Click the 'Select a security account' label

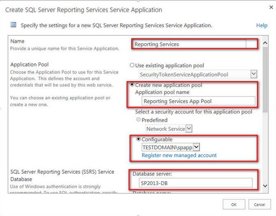(x=194, y=112)
